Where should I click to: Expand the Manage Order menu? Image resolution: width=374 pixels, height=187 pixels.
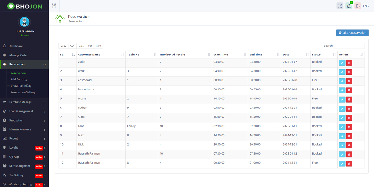point(24,55)
